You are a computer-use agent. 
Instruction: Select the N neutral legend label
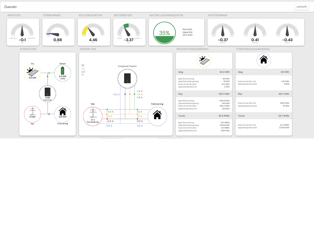coord(82,75)
